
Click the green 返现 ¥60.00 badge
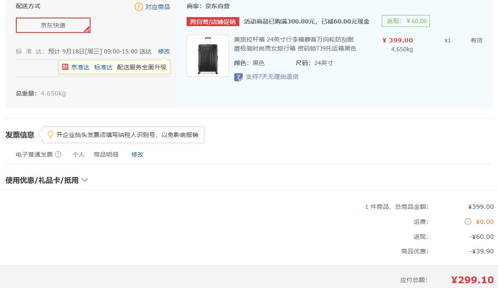click(x=406, y=21)
